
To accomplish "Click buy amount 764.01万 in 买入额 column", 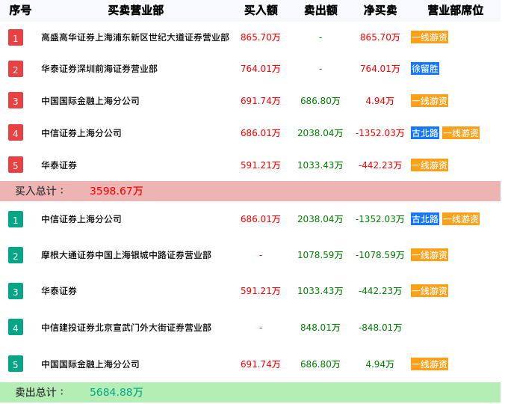I will [x=261, y=69].
